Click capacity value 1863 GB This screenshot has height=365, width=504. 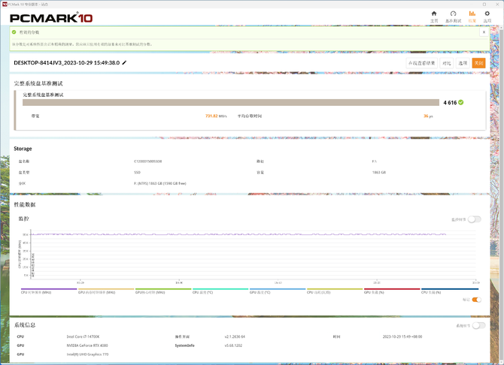coord(379,173)
